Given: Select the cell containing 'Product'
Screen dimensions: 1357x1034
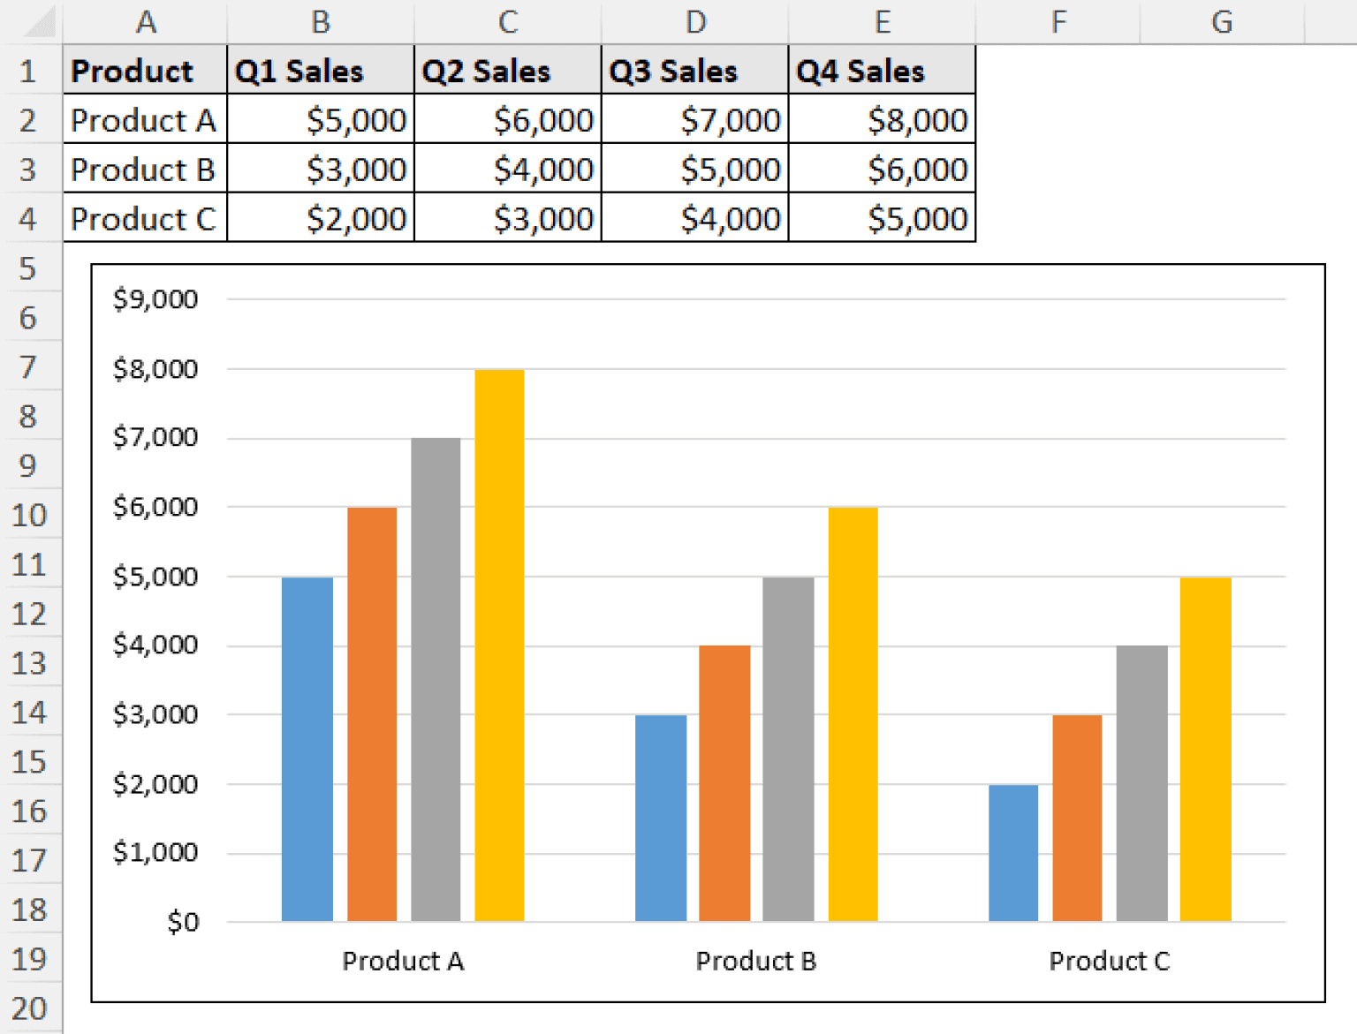Looking at the screenshot, I should [131, 70].
